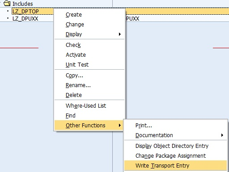229x172 pixels.
Task: Choose Activate from the context menu
Action: click(89, 55)
